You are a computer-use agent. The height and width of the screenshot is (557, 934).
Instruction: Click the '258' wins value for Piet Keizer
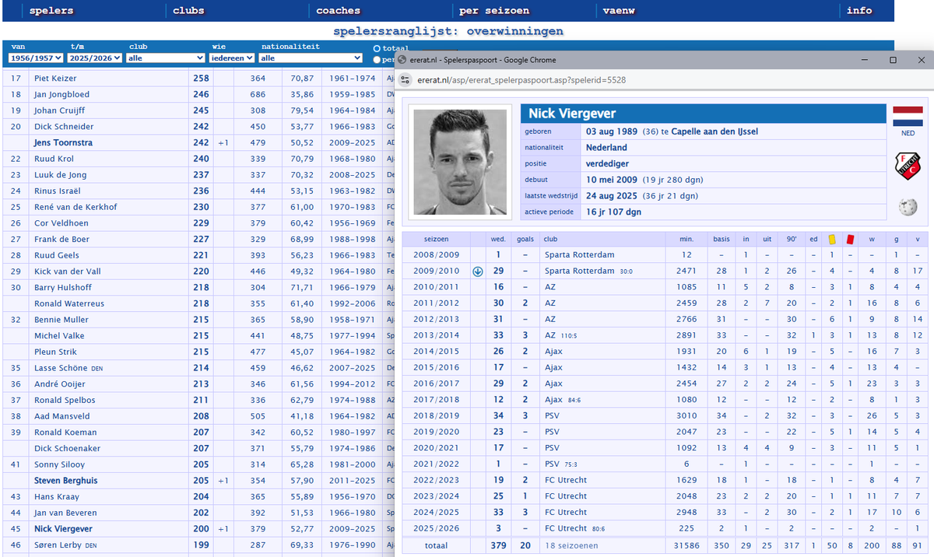201,79
